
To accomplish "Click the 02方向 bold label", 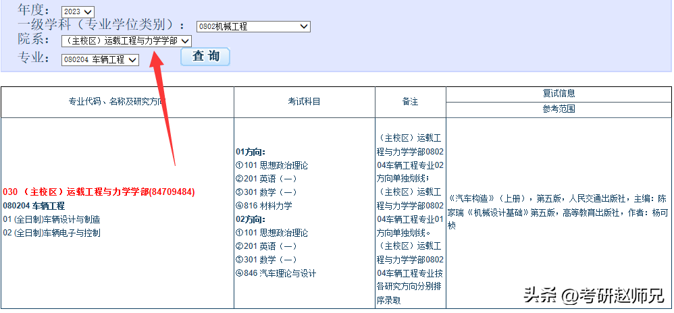I will tap(250, 219).
